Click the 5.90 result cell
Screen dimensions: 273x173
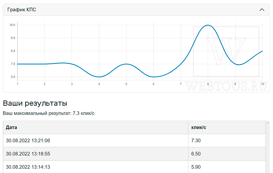[x=227, y=167]
